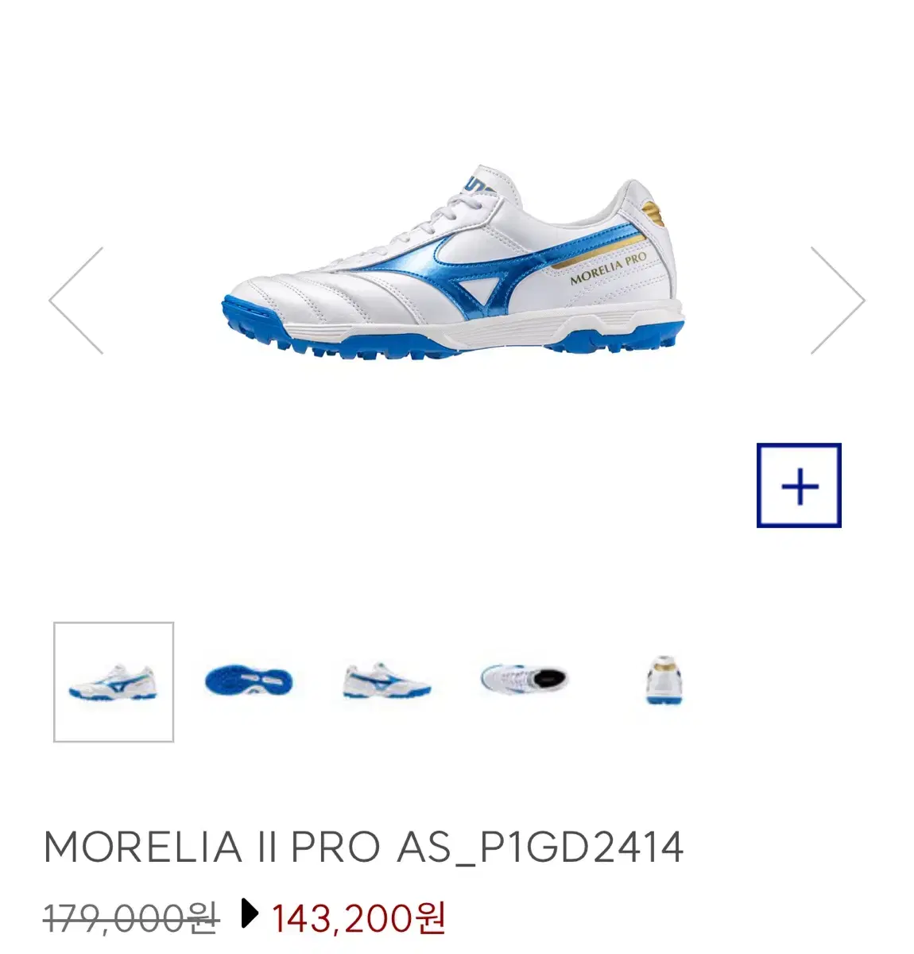This screenshot has width=914, height=954.
Task: Select the selected side-view thumbnail with border
Action: point(114,682)
